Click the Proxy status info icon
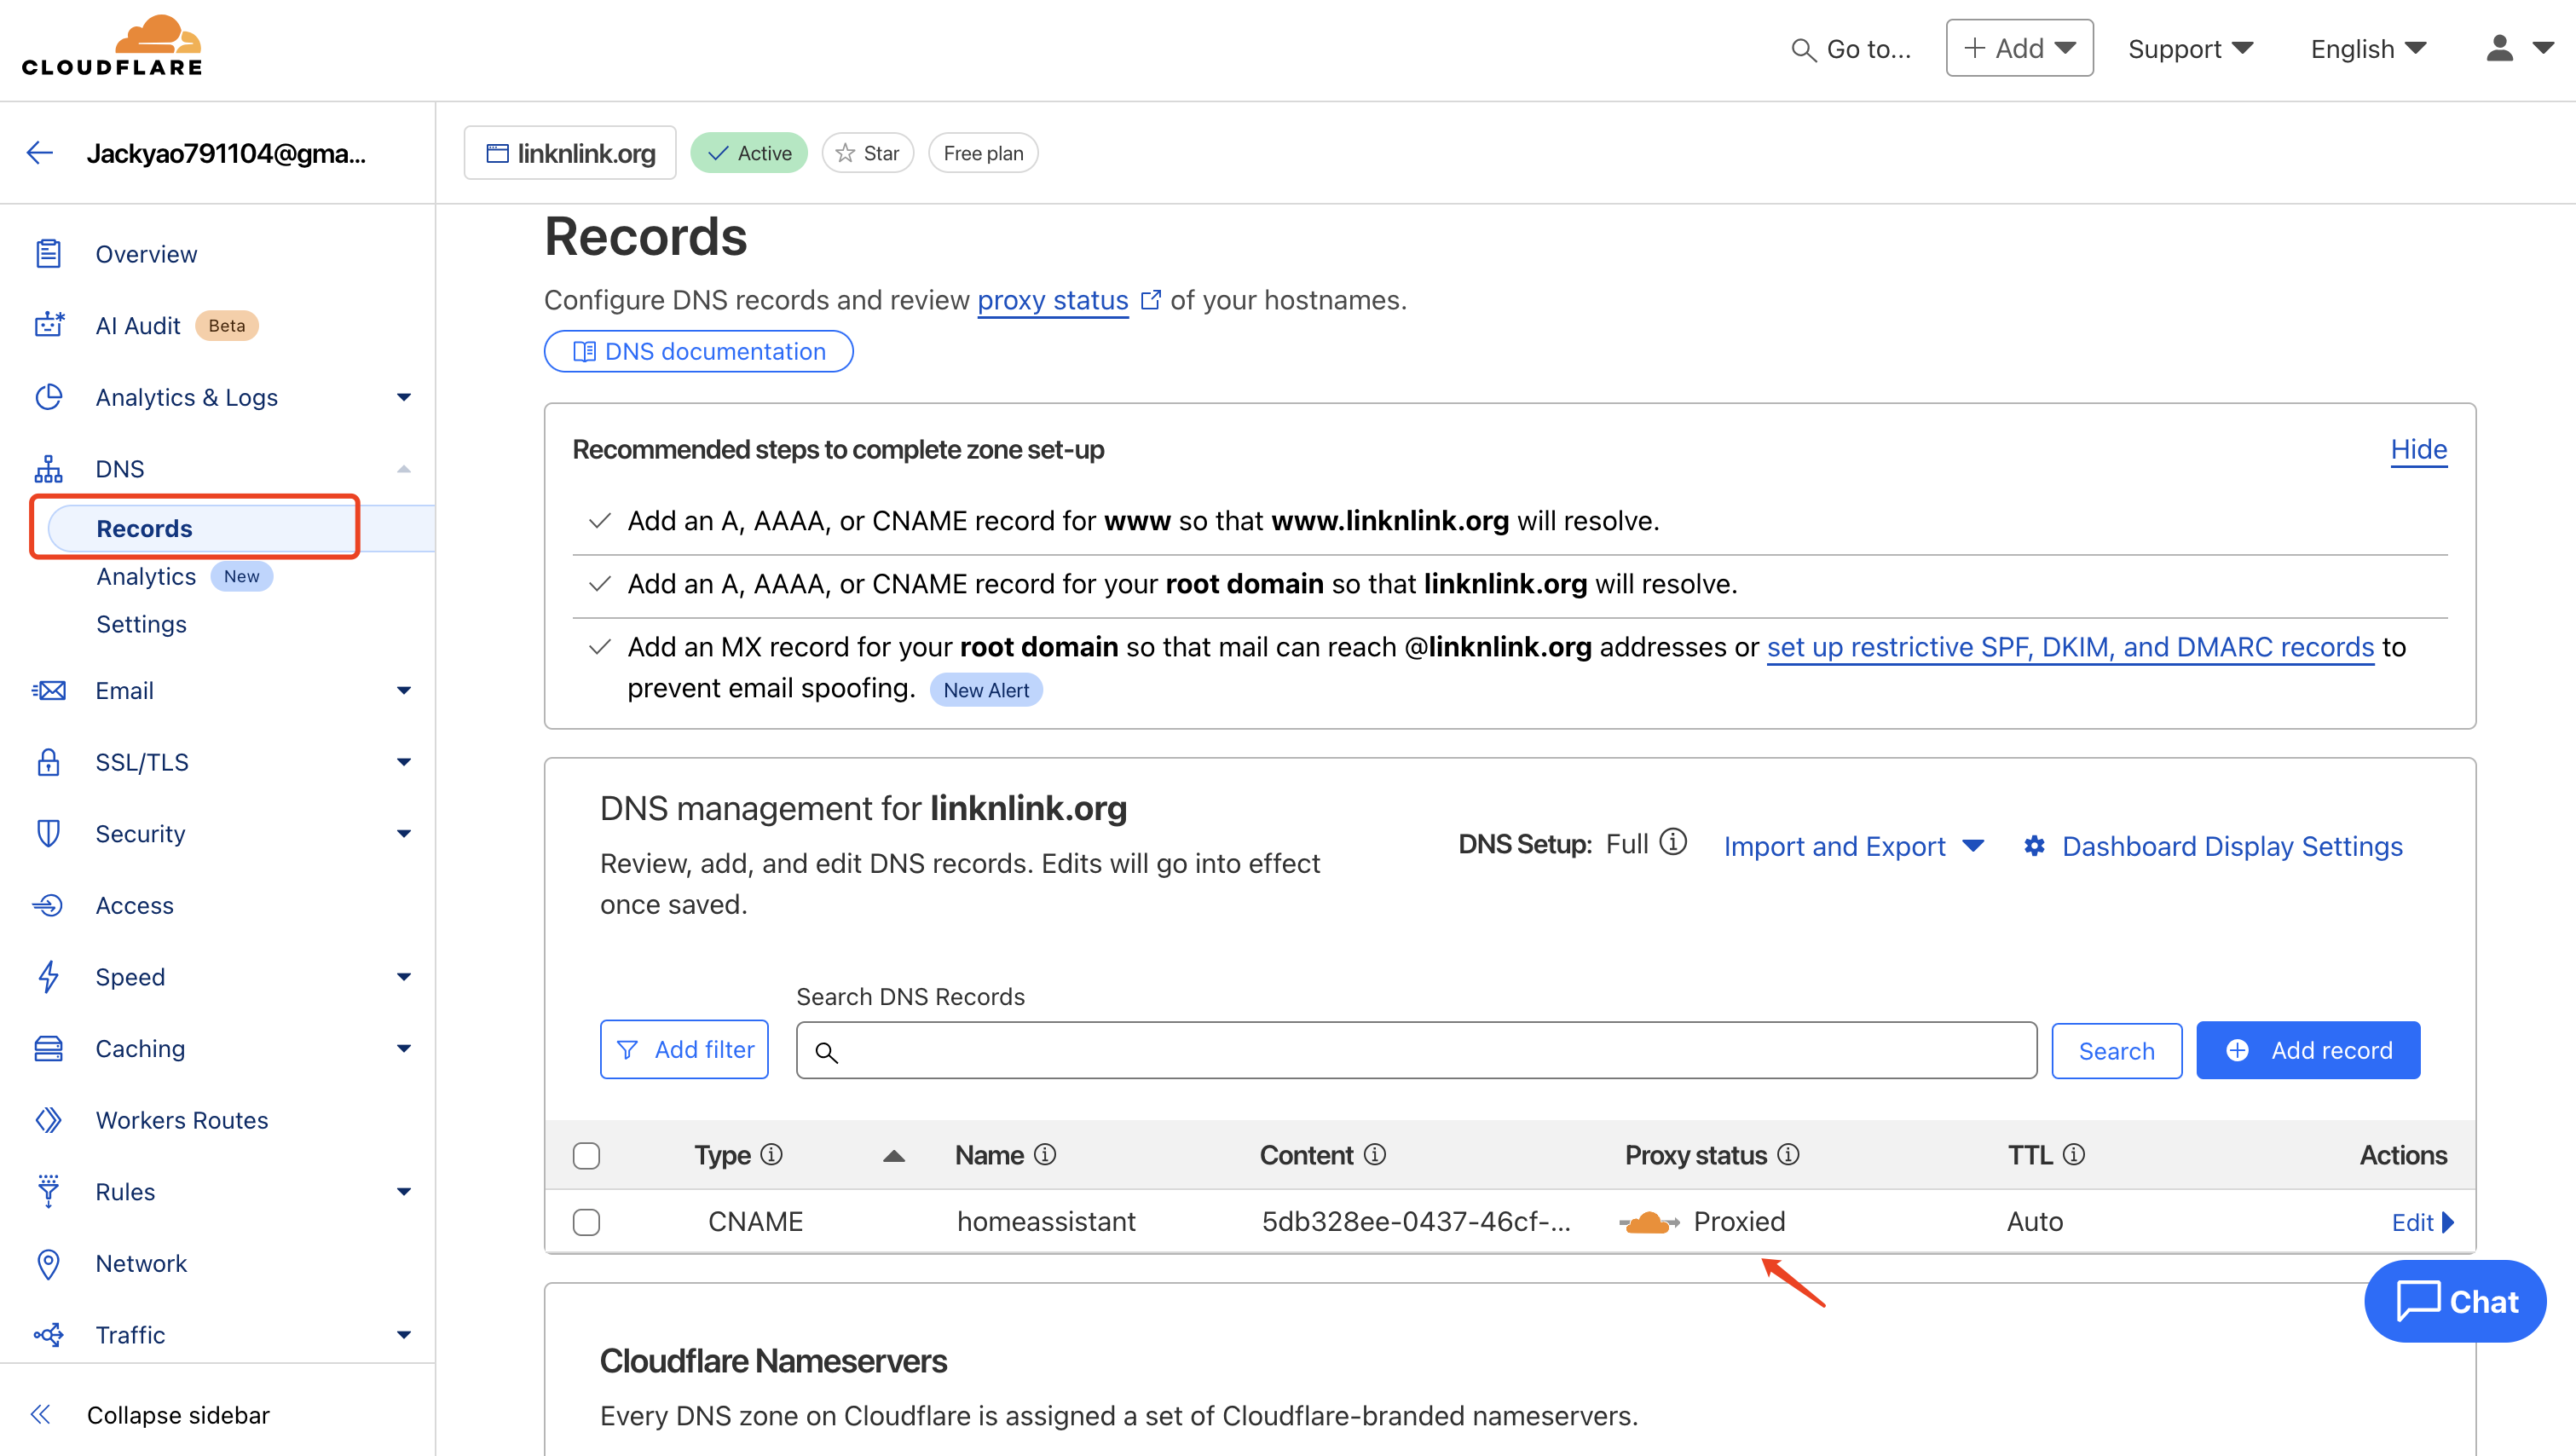2576x1456 pixels. [x=1789, y=1155]
